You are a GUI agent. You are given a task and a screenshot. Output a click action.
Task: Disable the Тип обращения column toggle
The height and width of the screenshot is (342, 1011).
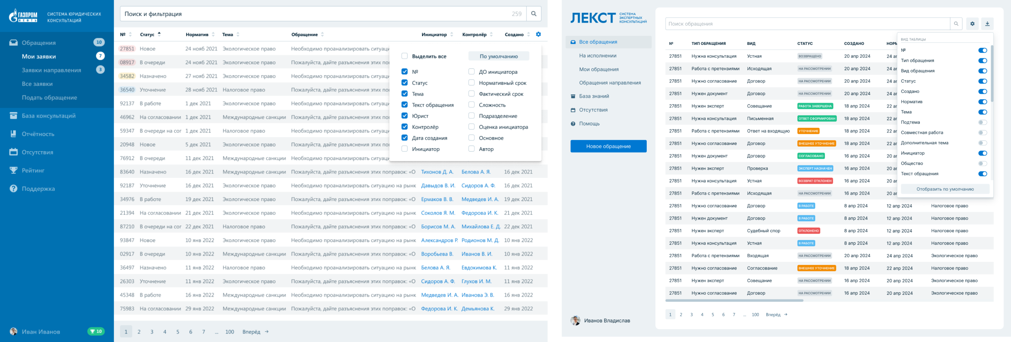click(x=982, y=61)
